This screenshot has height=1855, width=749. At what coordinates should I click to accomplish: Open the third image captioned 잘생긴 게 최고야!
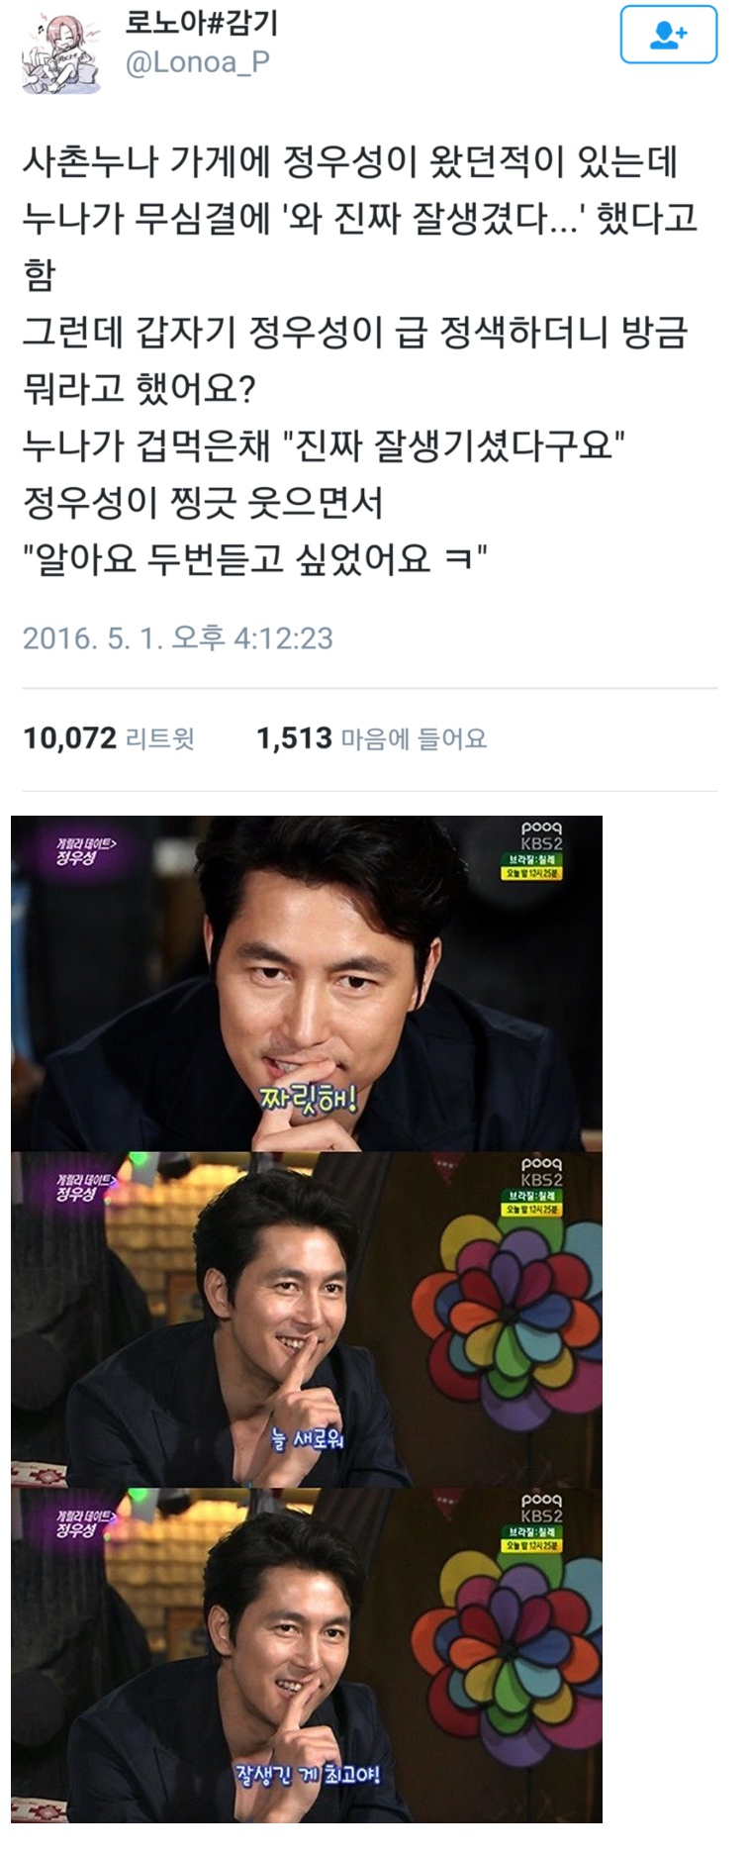[307, 1655]
